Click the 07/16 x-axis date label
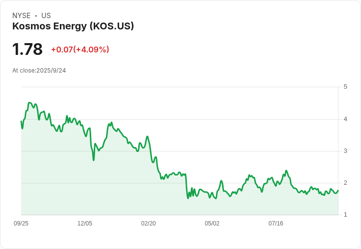The height and width of the screenshot is (249, 361). (x=276, y=223)
